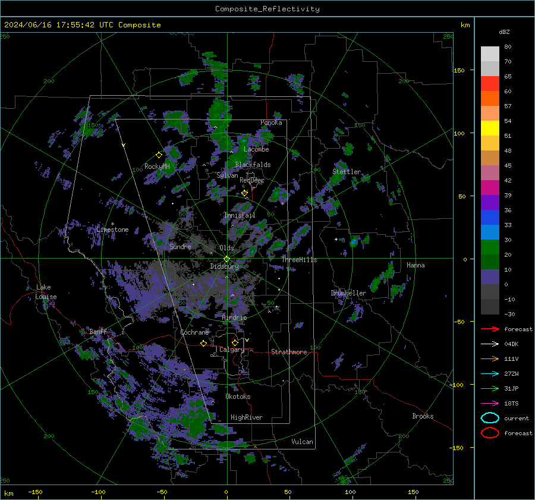The width and height of the screenshot is (535, 500).
Task: Click the Brooks map label
Action: click(x=423, y=416)
